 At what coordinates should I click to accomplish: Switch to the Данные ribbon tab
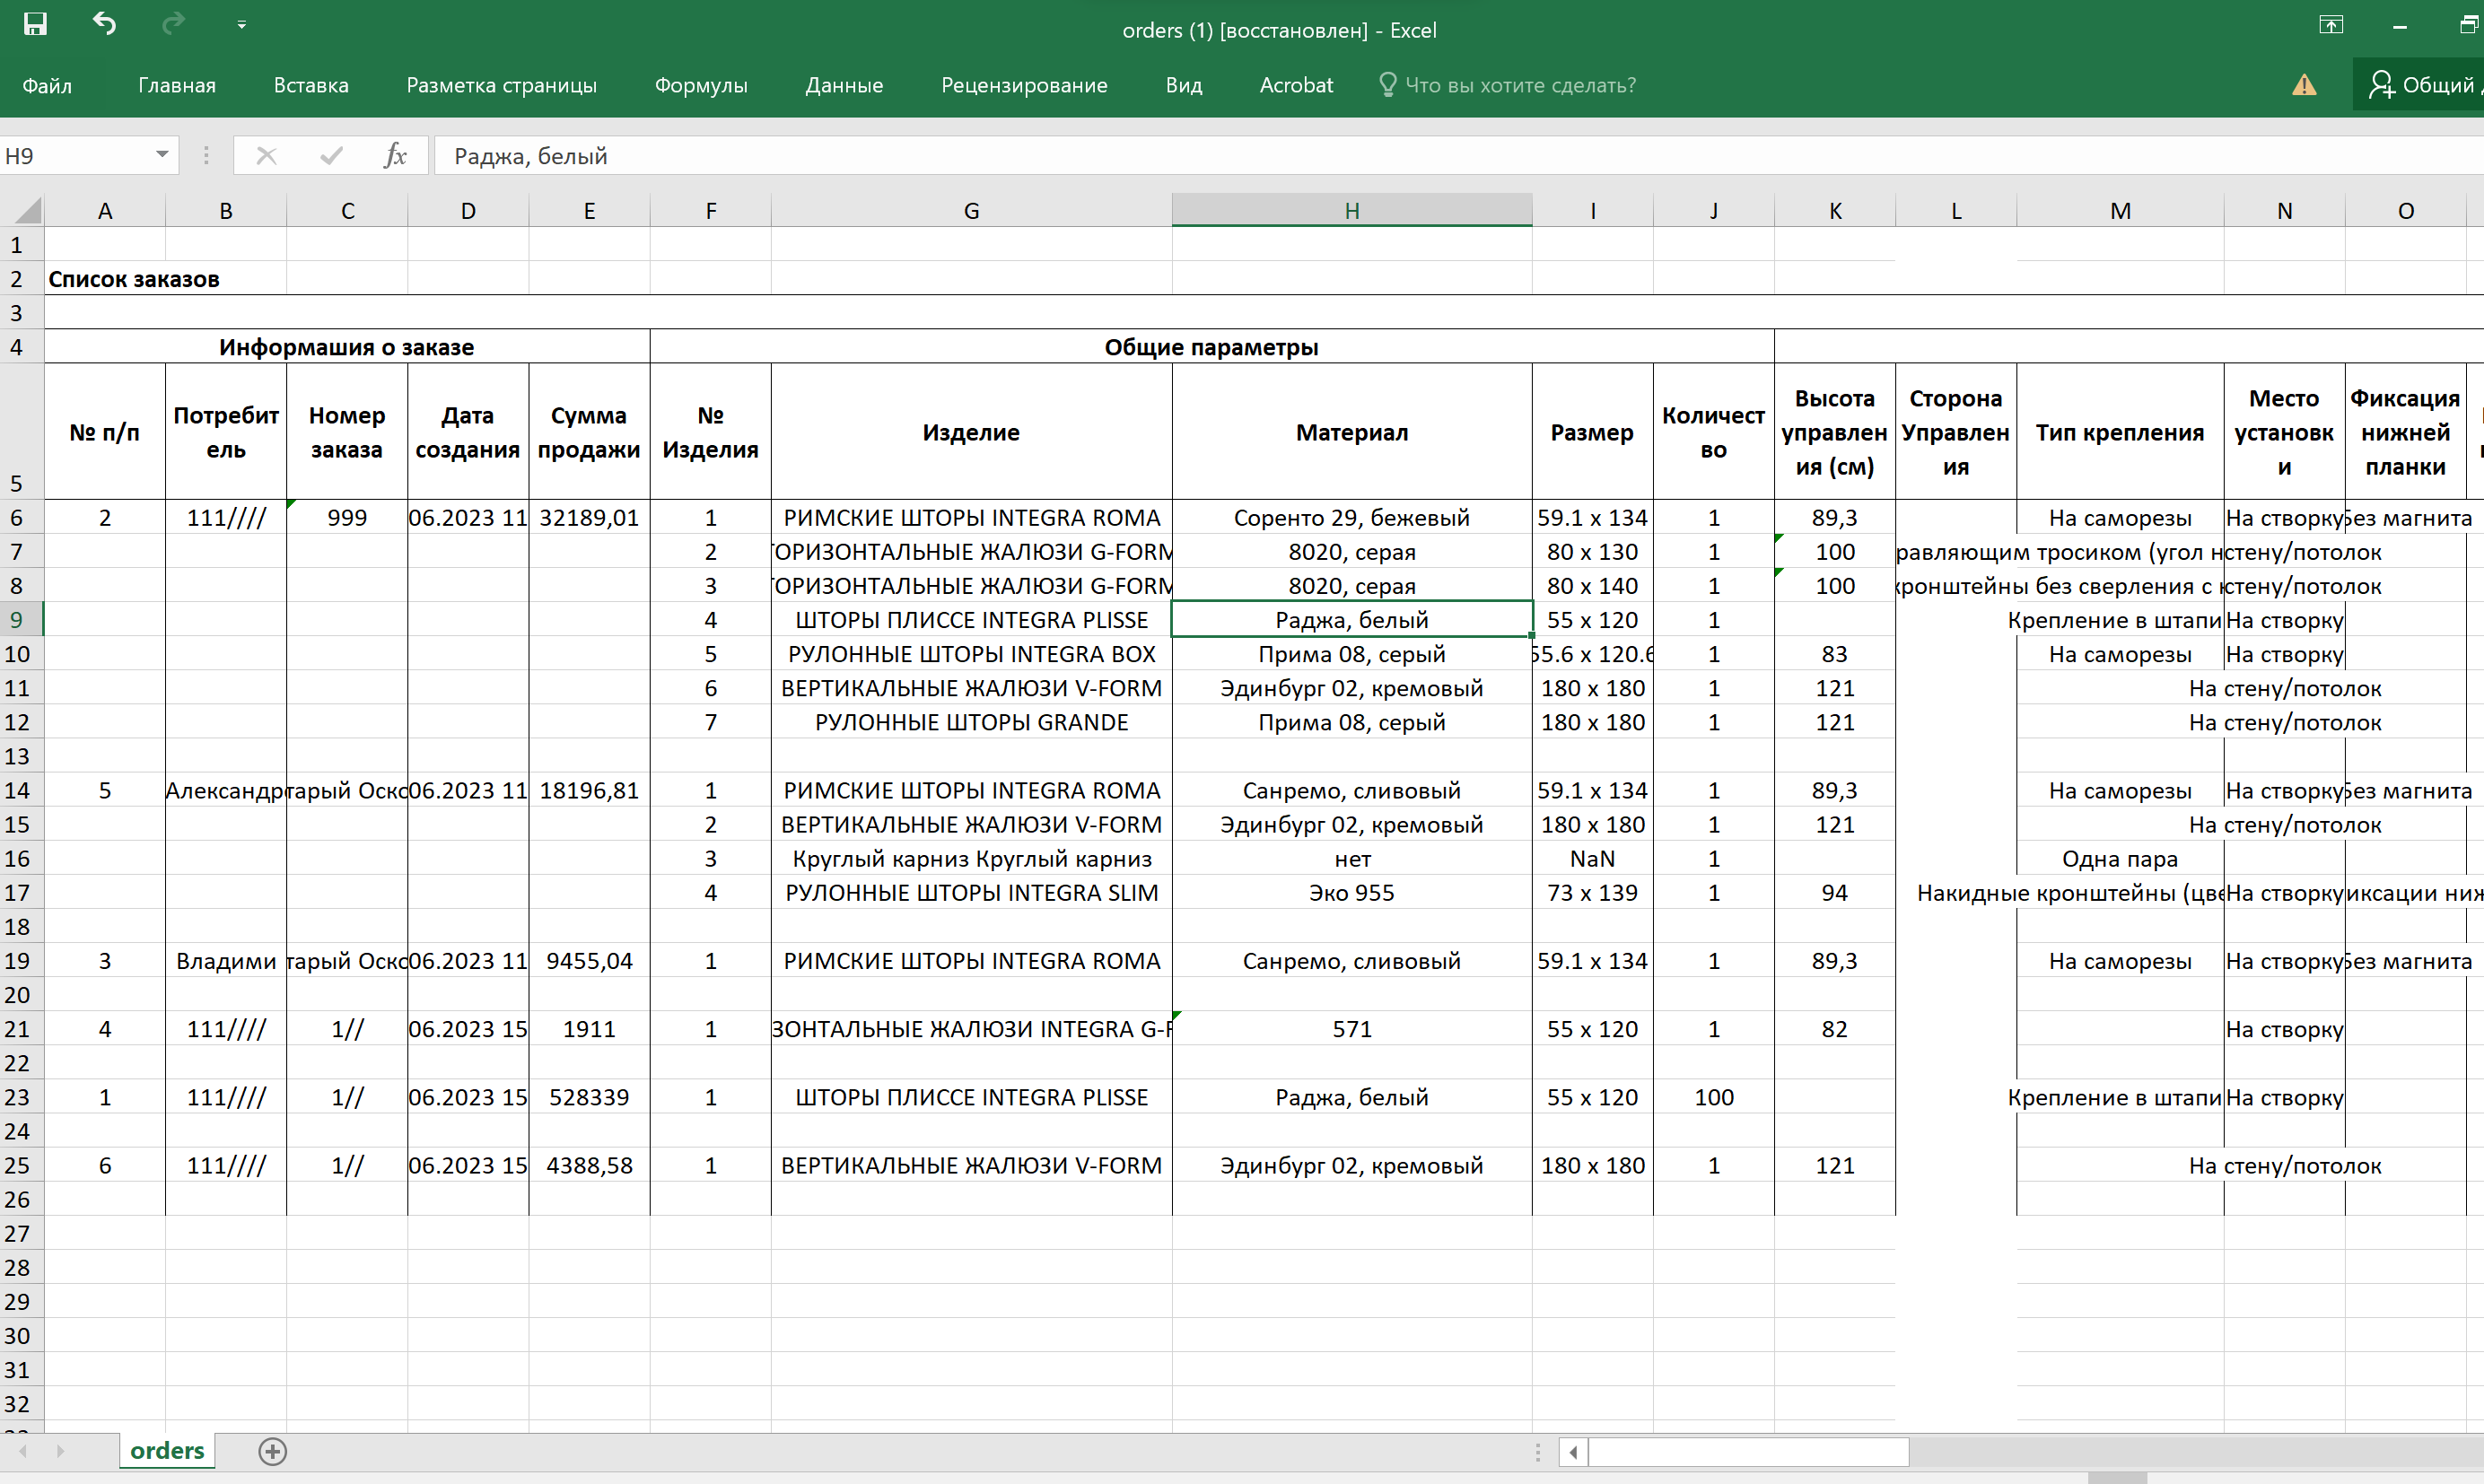tap(844, 85)
